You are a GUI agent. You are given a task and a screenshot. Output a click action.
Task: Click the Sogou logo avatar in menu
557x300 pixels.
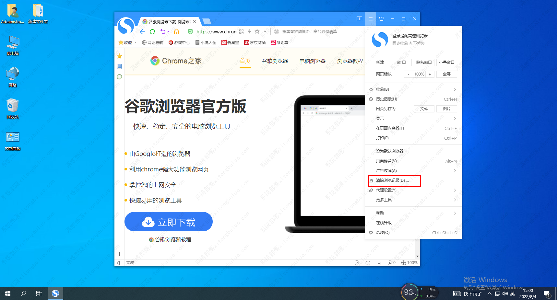pos(380,40)
